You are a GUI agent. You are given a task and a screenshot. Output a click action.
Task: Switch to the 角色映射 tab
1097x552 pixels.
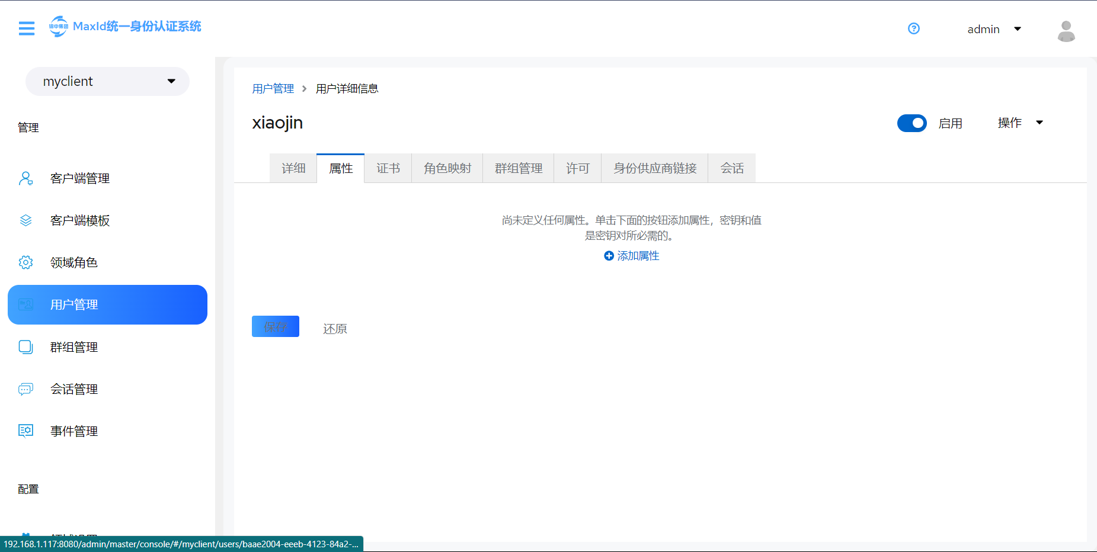[x=447, y=168]
